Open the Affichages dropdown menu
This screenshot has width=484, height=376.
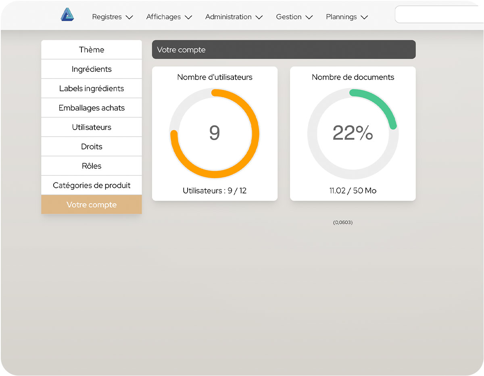[x=169, y=17]
